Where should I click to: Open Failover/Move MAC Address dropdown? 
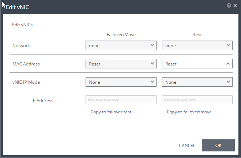121,64
